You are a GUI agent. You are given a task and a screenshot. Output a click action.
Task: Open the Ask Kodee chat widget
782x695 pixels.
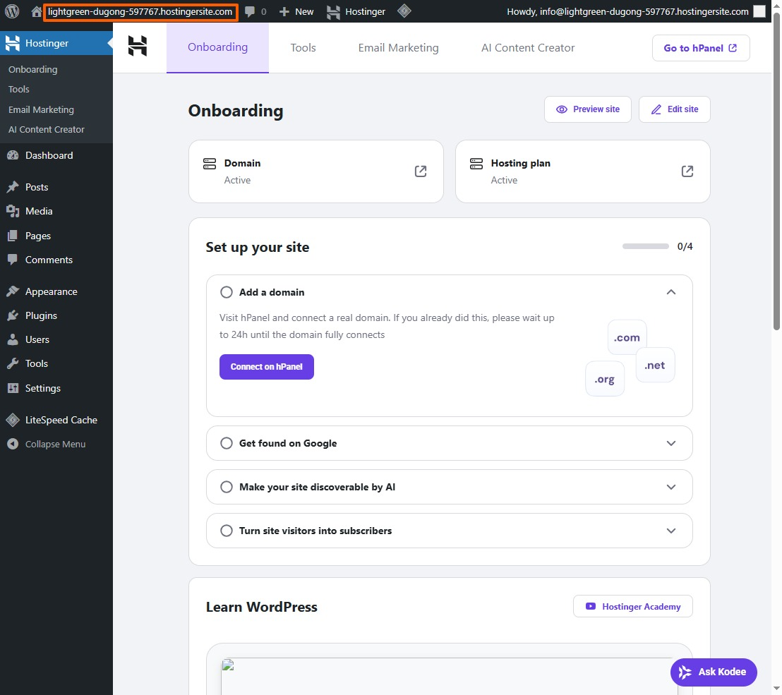[x=714, y=672]
